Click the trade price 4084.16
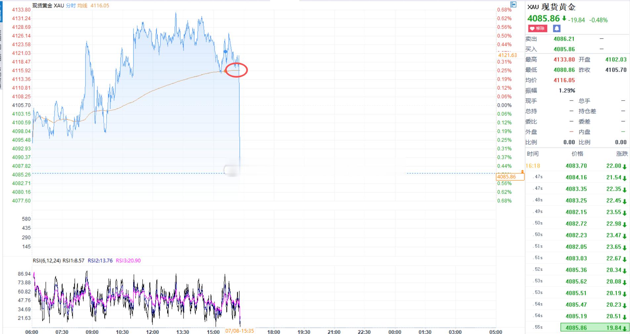Image resolution: width=630 pixels, height=334 pixels. 576,178
